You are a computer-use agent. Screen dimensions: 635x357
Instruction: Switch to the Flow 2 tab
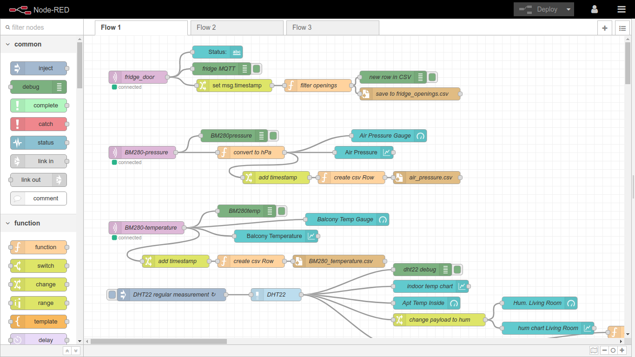coord(237,28)
